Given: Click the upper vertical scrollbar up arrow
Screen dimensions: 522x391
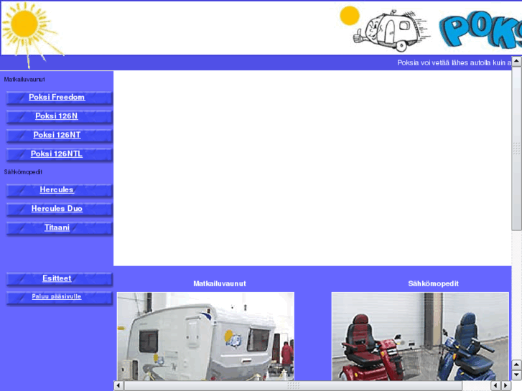Looking at the screenshot, I should (x=516, y=61).
